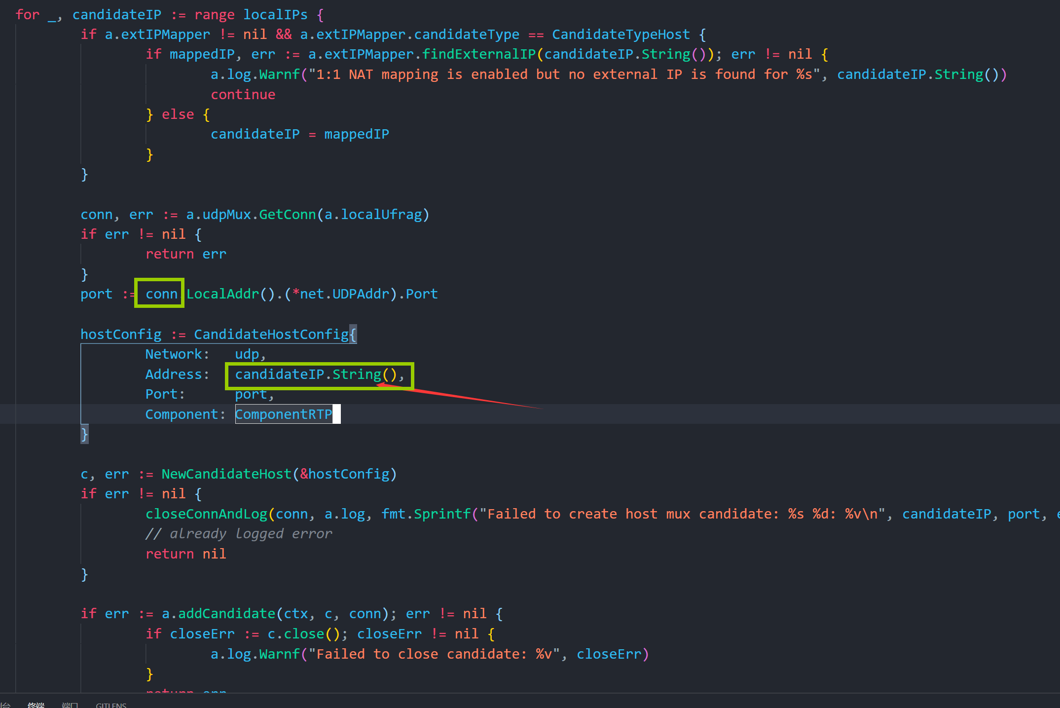Screen dimensions: 1060x708
Task: Click the GetConn function name
Action: [287, 215]
